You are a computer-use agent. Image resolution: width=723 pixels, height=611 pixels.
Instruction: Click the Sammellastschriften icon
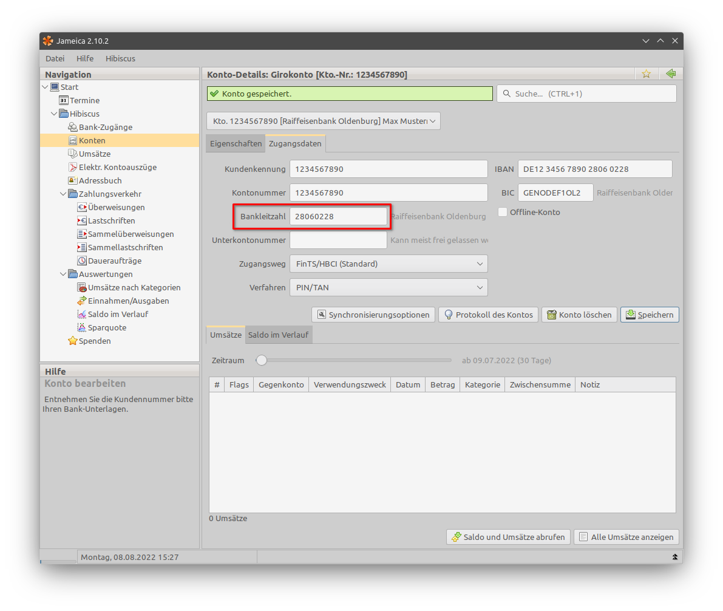click(81, 247)
